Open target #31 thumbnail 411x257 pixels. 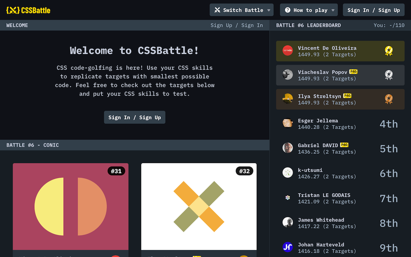point(70,207)
